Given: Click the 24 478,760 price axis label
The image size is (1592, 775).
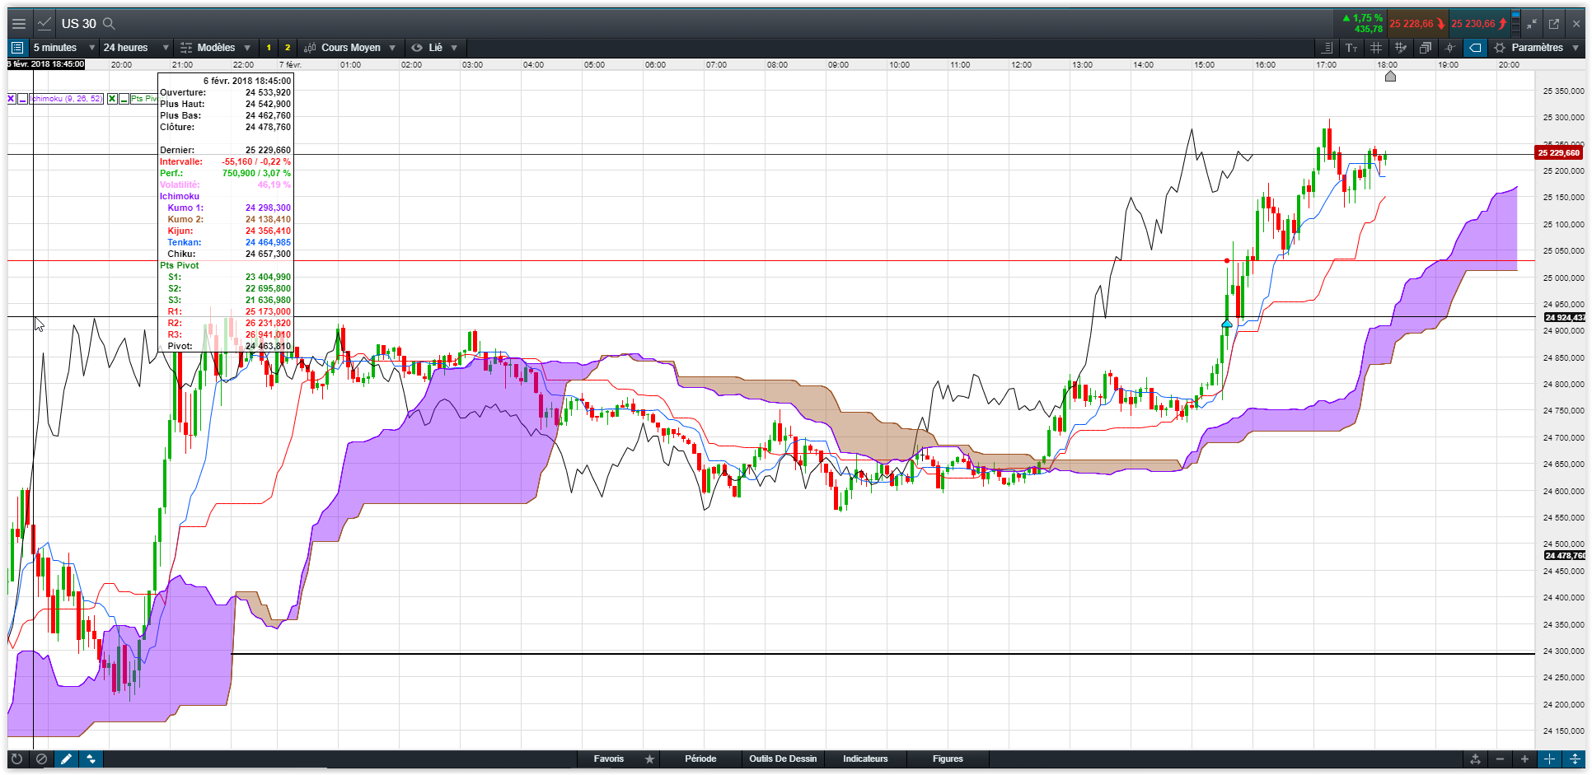Looking at the screenshot, I should pos(1564,555).
